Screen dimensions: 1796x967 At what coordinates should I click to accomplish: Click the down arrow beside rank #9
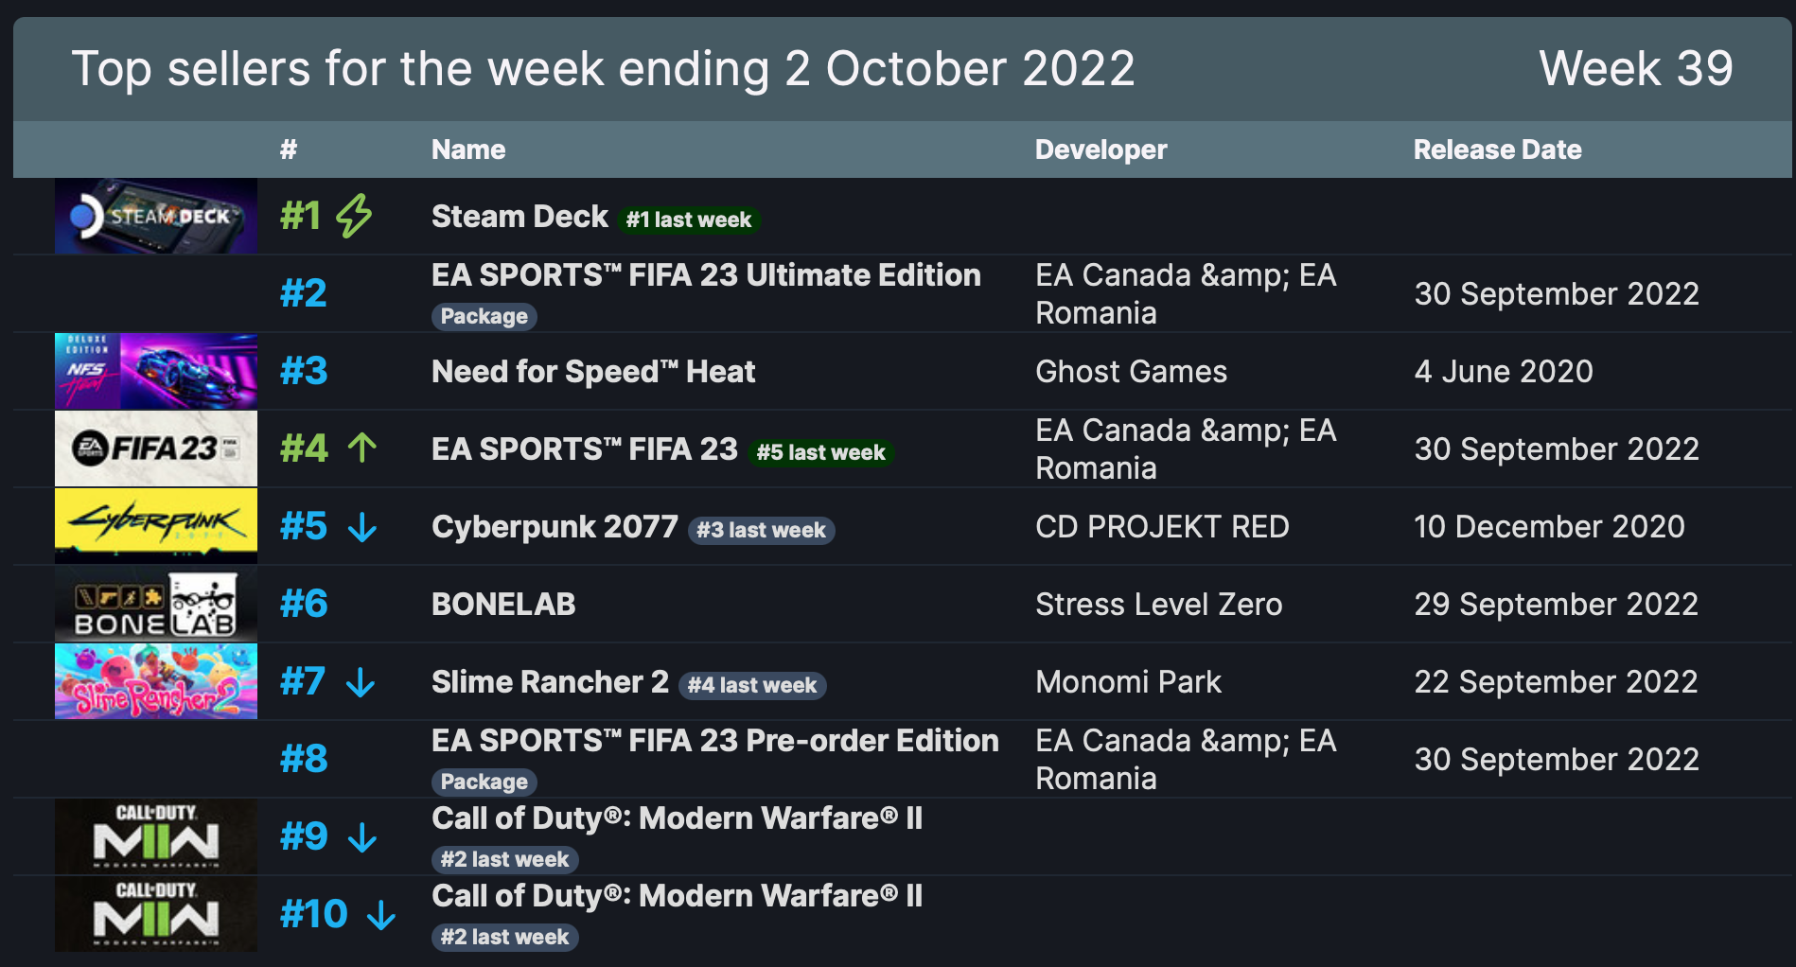(362, 836)
